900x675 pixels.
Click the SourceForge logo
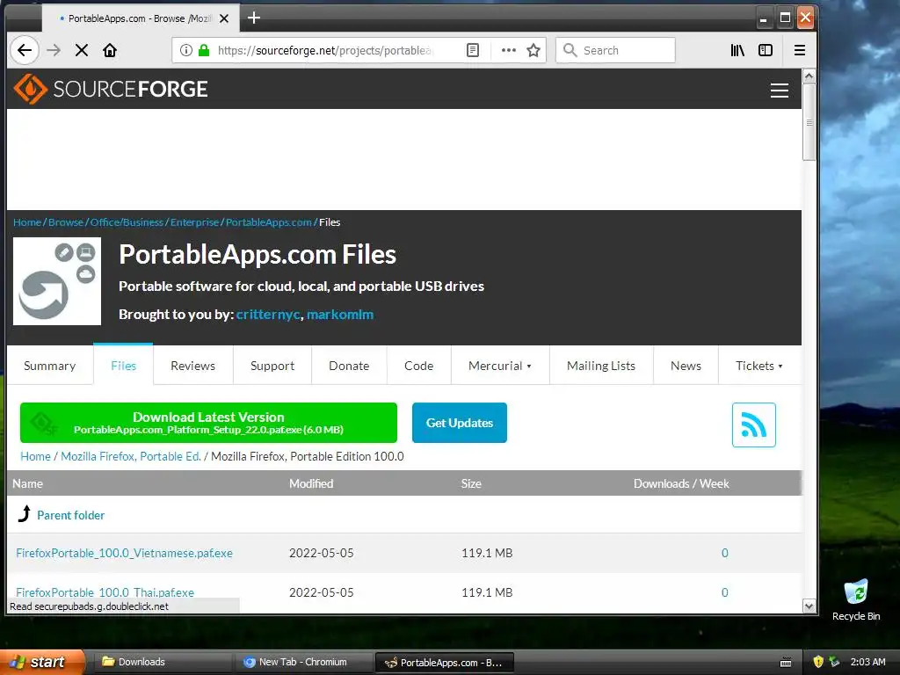click(x=111, y=89)
